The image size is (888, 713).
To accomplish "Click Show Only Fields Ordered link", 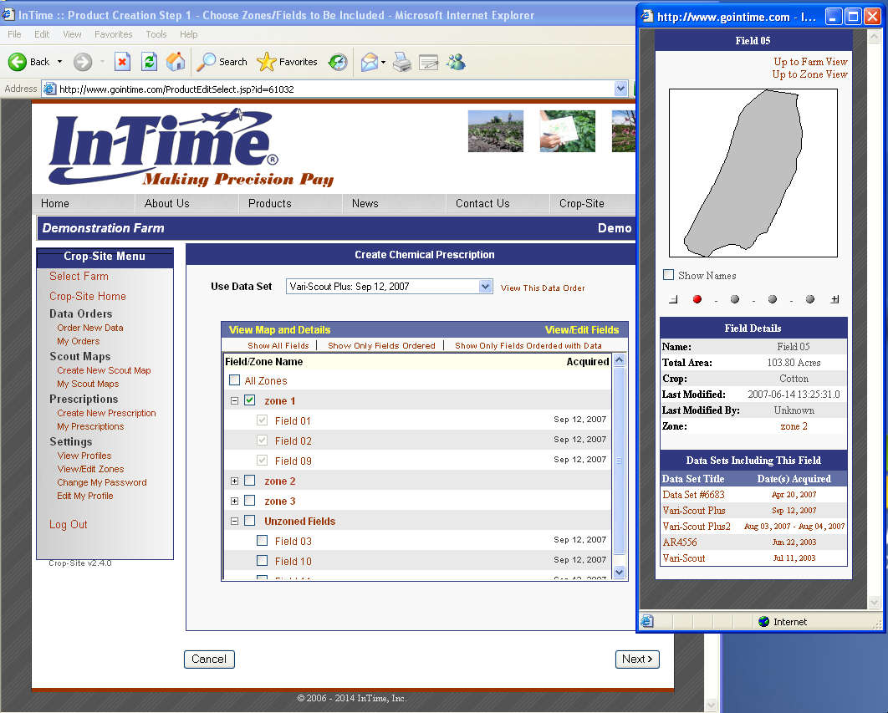I will tap(381, 345).
